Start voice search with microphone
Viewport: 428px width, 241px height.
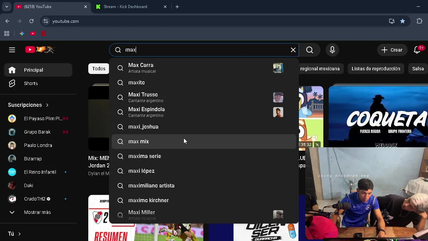tap(332, 50)
